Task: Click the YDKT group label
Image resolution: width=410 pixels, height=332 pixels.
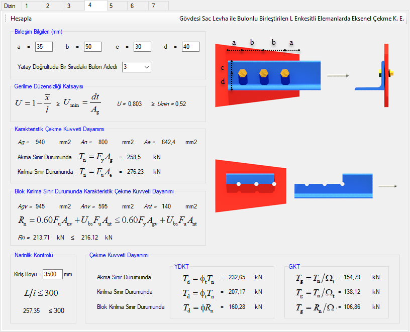Action: click(x=181, y=267)
